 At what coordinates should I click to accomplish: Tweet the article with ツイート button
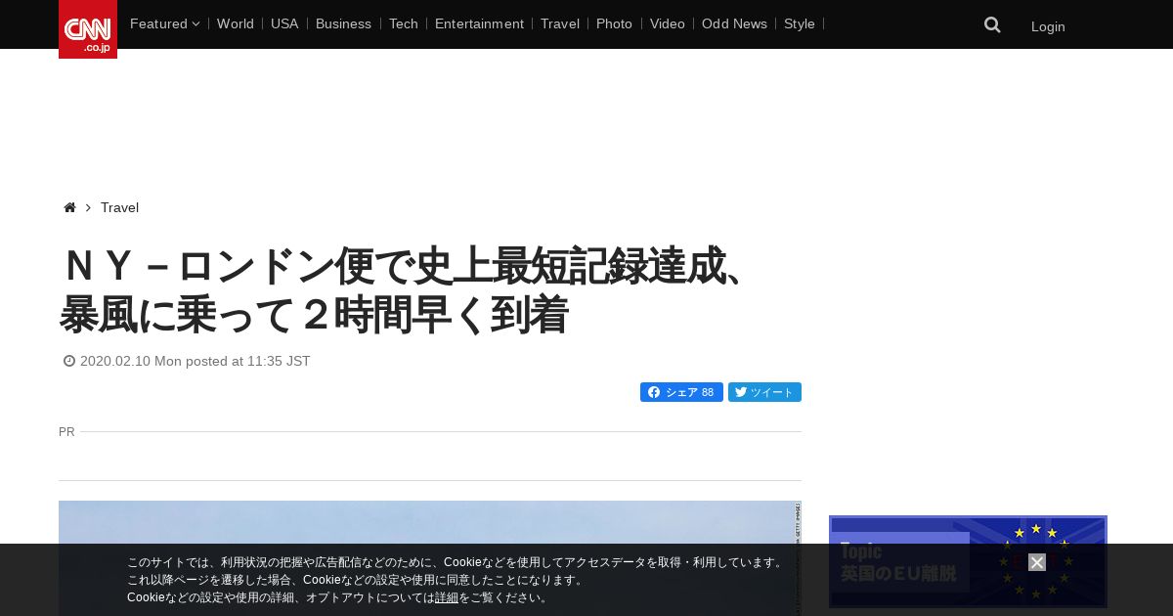tap(764, 392)
